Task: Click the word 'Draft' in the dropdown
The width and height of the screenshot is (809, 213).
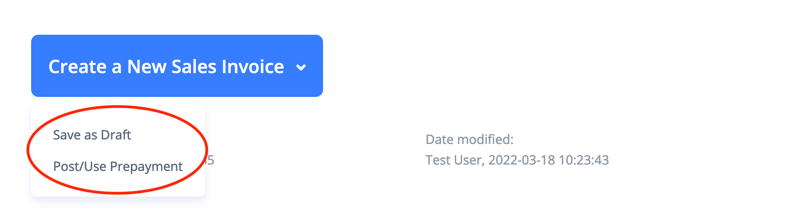Action: [x=116, y=135]
